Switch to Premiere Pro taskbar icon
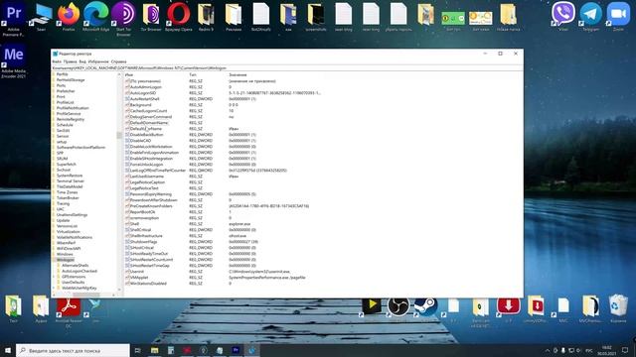The width and height of the screenshot is (636, 357). point(236,350)
